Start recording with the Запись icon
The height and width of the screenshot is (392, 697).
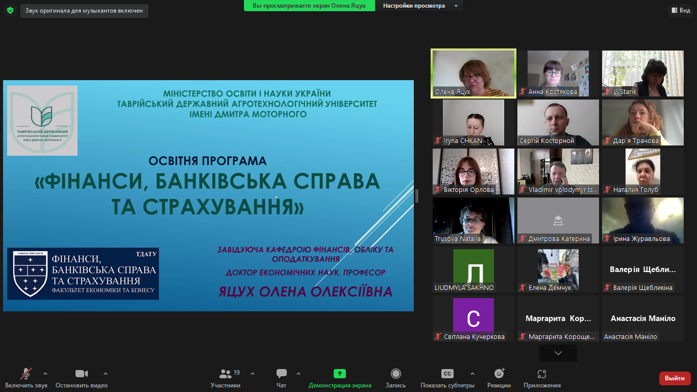[x=395, y=373]
